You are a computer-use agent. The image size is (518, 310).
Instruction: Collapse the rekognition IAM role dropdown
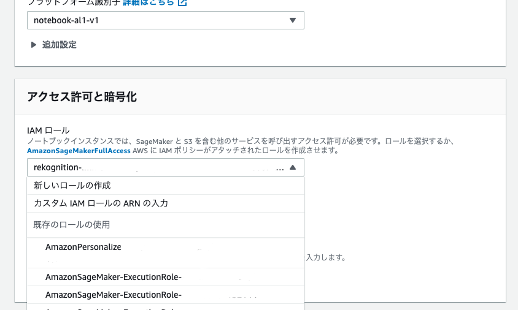tap(166, 167)
